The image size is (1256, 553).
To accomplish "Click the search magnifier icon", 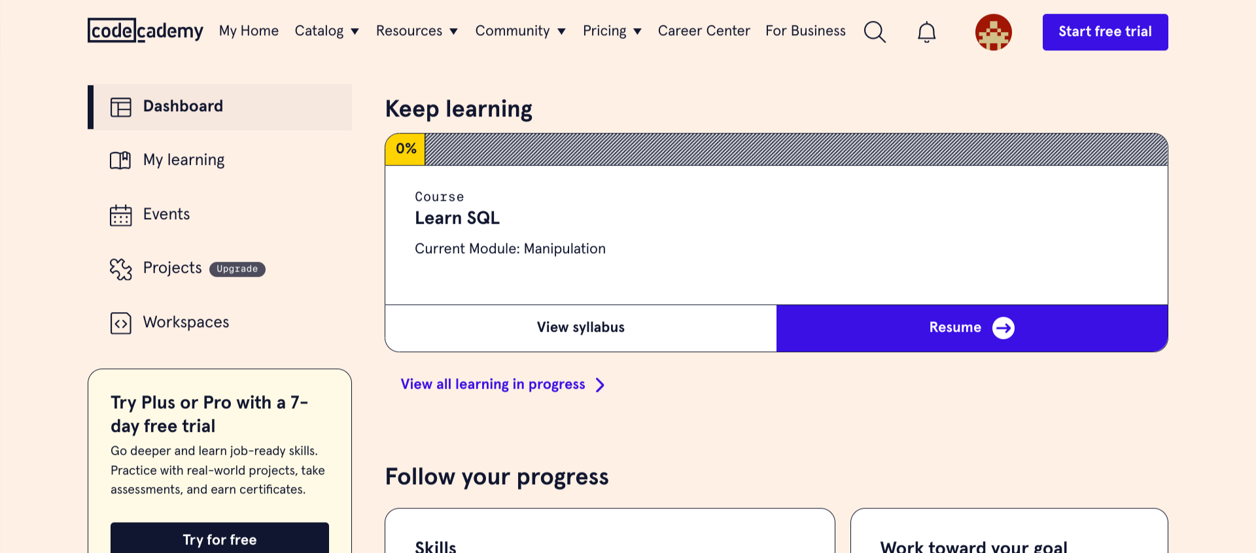I will coord(875,31).
